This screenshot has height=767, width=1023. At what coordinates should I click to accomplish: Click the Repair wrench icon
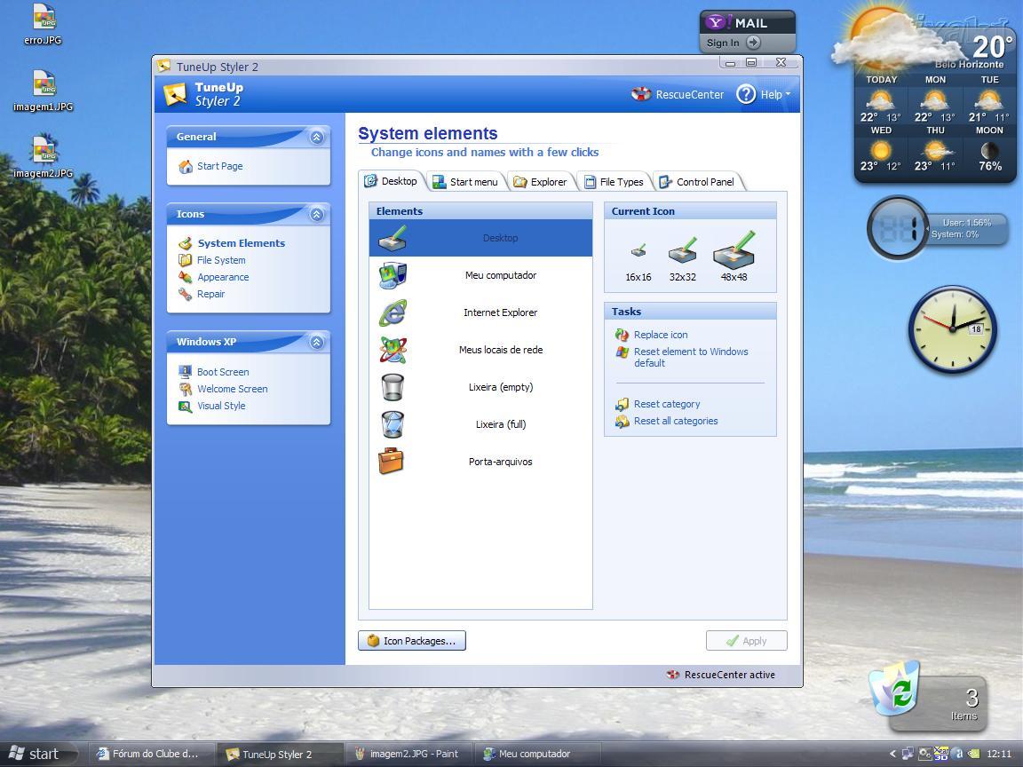(x=186, y=294)
